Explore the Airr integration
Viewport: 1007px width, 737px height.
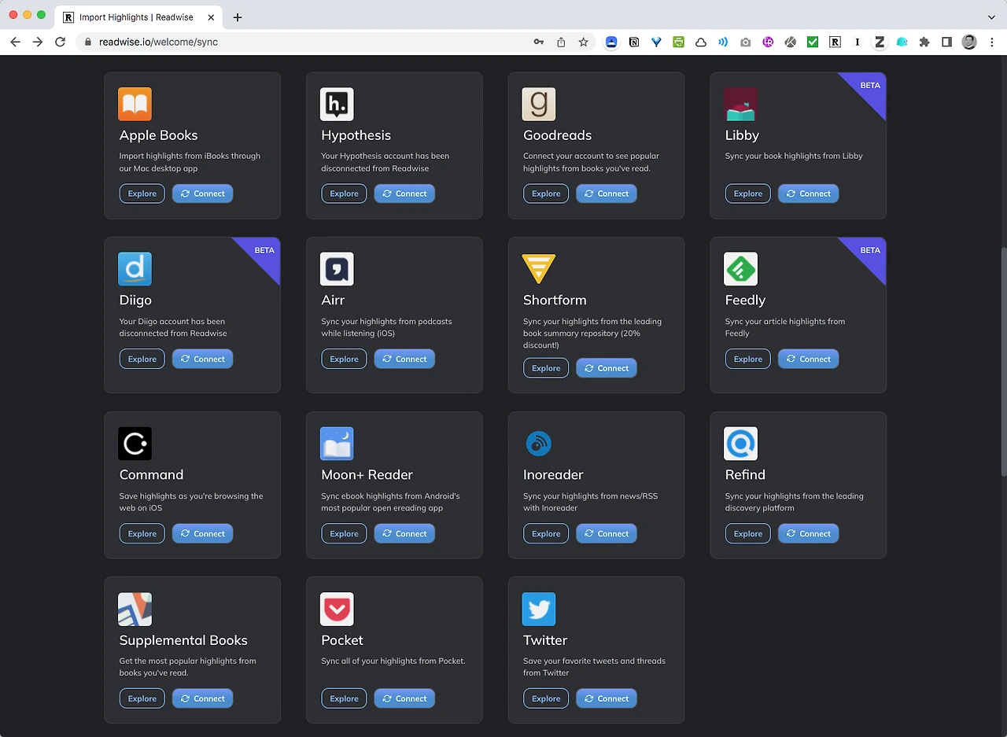(344, 359)
